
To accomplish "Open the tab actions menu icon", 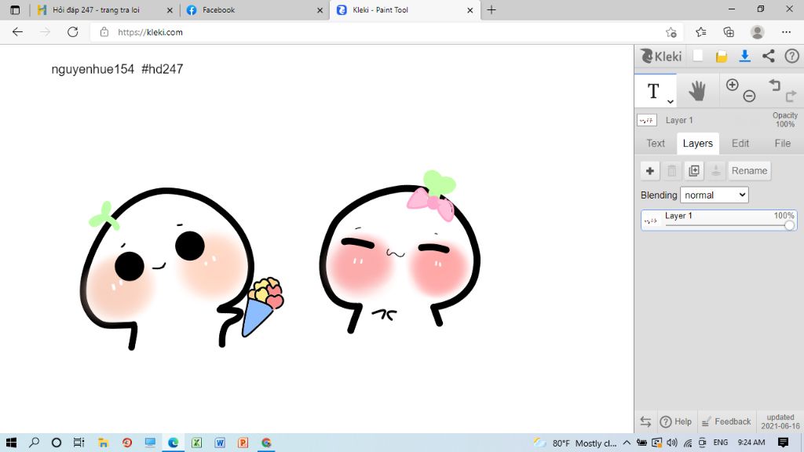I will pos(15,9).
